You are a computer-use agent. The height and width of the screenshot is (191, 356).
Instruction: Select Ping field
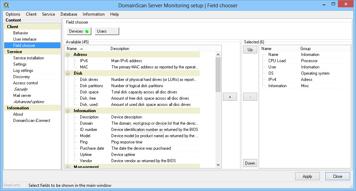point(83,142)
